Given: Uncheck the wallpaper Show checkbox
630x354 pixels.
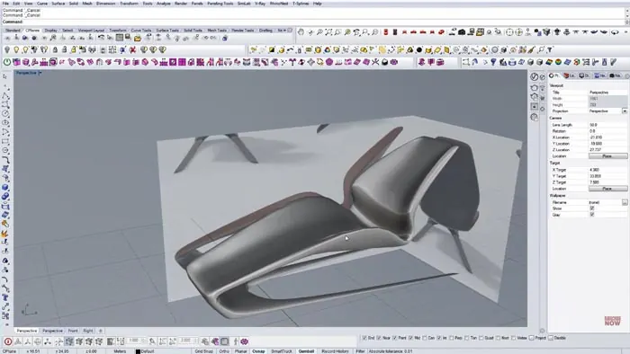Looking at the screenshot, I should (x=592, y=208).
